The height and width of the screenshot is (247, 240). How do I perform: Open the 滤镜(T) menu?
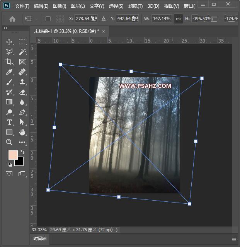point(135,6)
